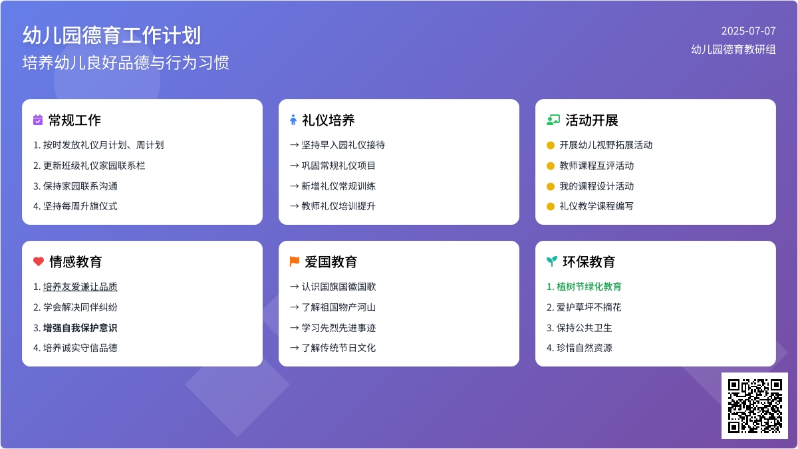Select the text 了解祖国物产河山
Image resolution: width=798 pixels, height=449 pixels.
(x=338, y=307)
